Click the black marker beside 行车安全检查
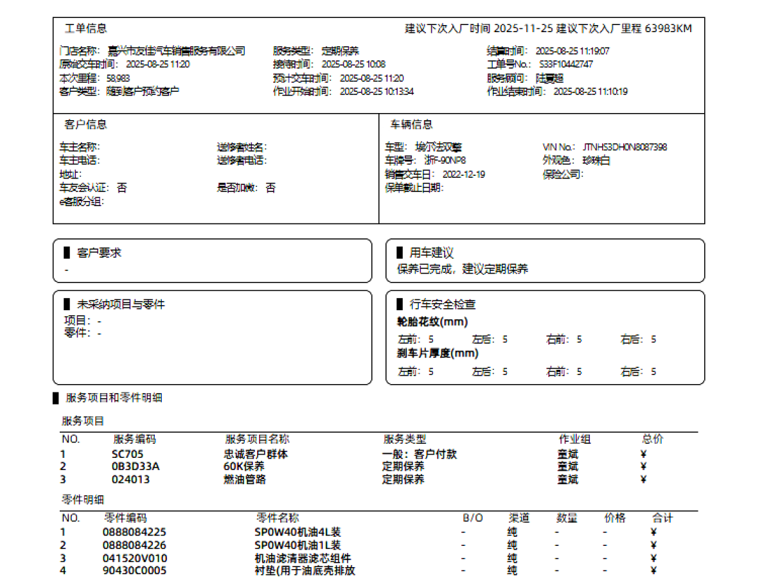The image size is (771, 578). pyautogui.click(x=400, y=304)
